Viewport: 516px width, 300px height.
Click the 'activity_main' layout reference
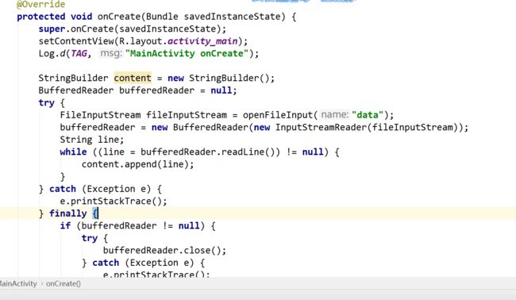202,41
